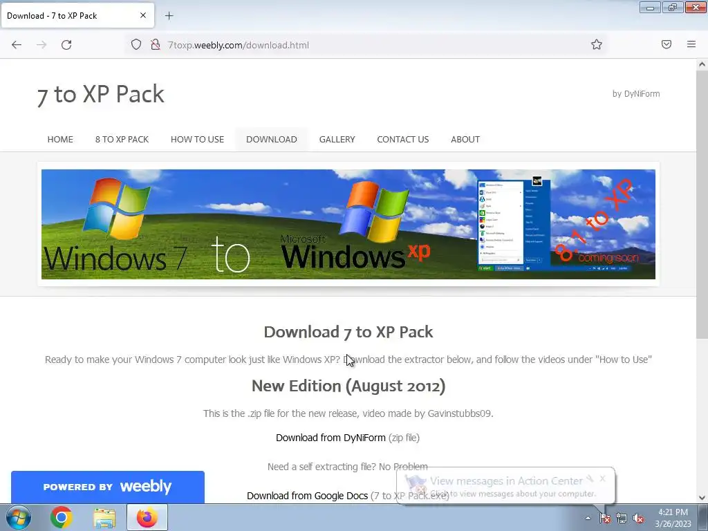The width and height of the screenshot is (708, 531).
Task: Open a new tab with the plus button
Action: (169, 16)
